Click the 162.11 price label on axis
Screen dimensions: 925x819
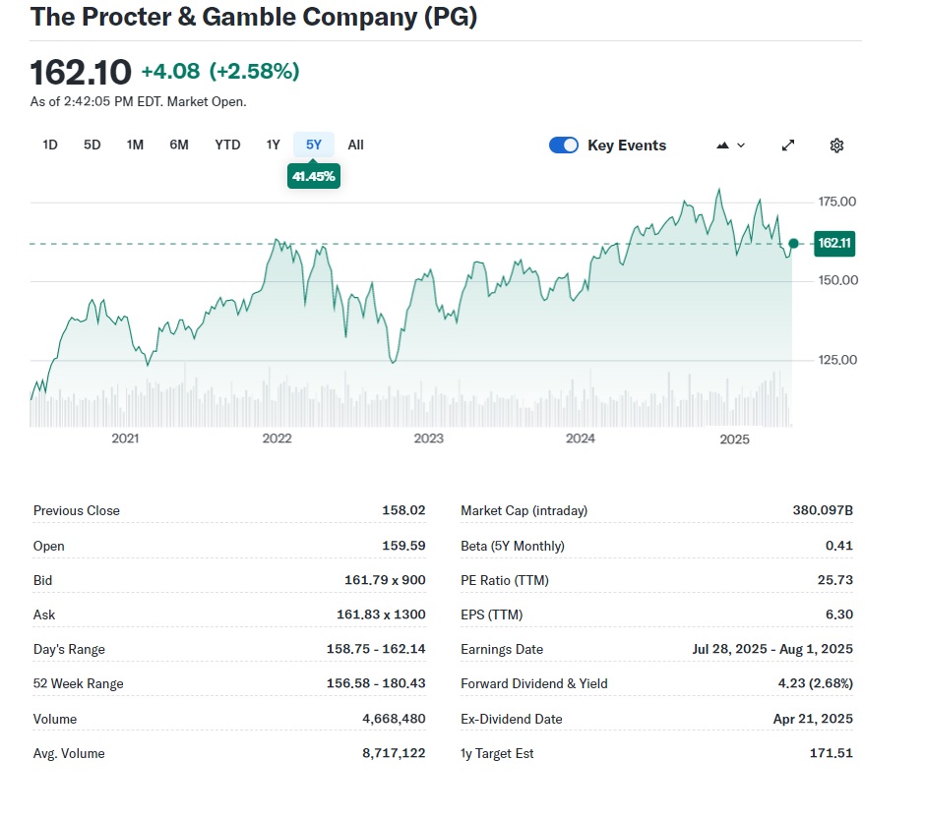[834, 244]
